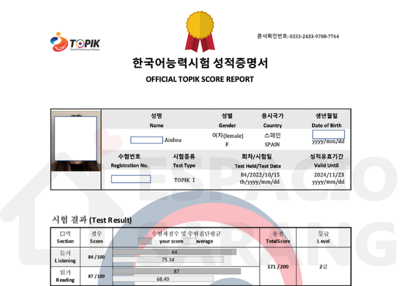Click the Listening average bar showing 75.34
Viewport: 400px width, 286px height.
(x=168, y=260)
